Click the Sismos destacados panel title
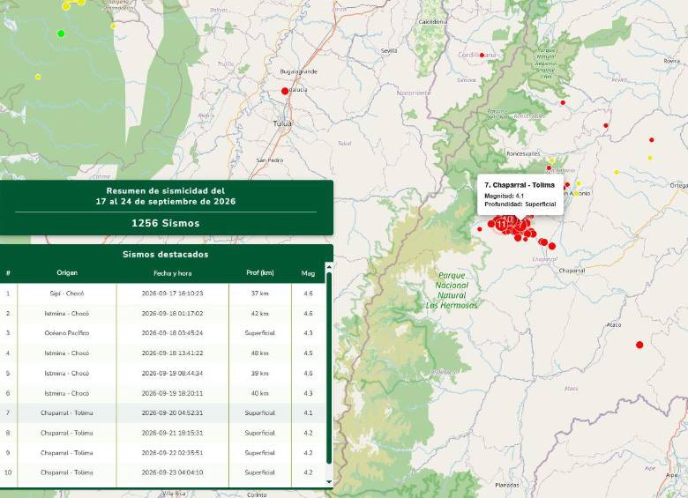 (x=166, y=254)
